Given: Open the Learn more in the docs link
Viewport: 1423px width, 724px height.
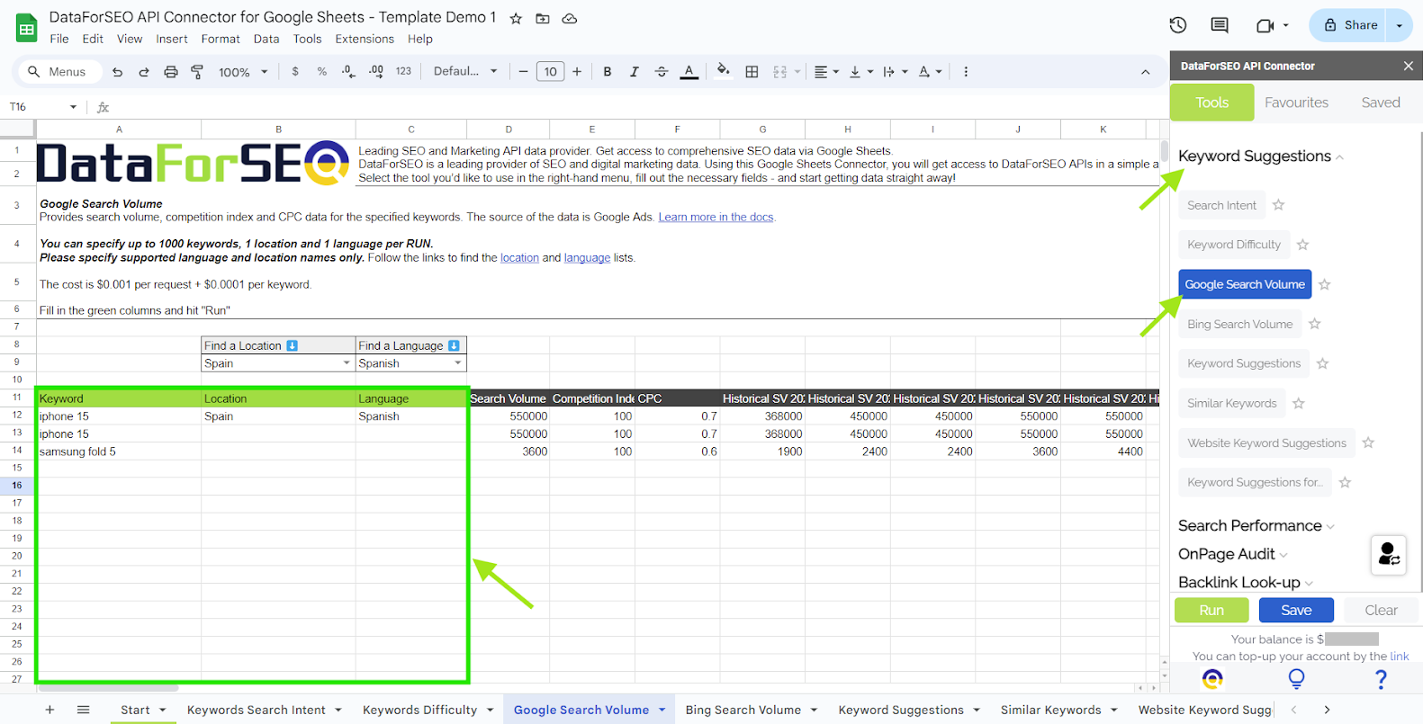Looking at the screenshot, I should click(716, 217).
